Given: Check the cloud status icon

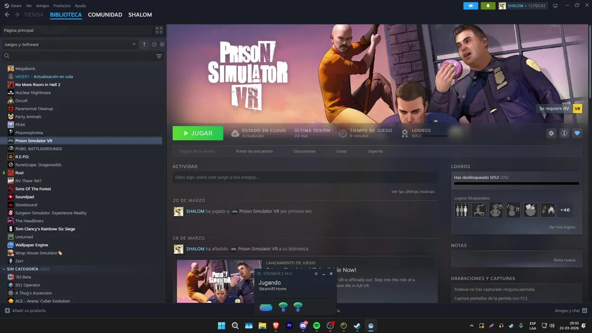Looking at the screenshot, I should (235, 133).
